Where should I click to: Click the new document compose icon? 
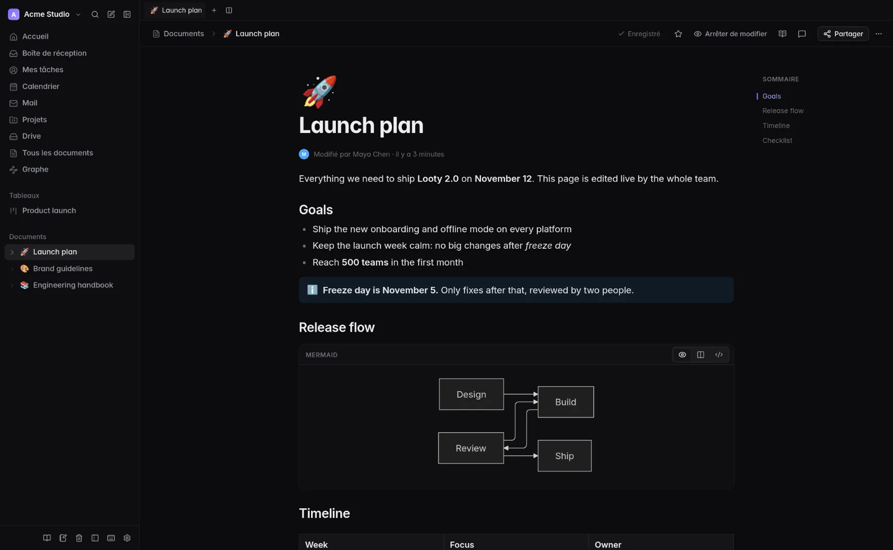[x=111, y=14]
